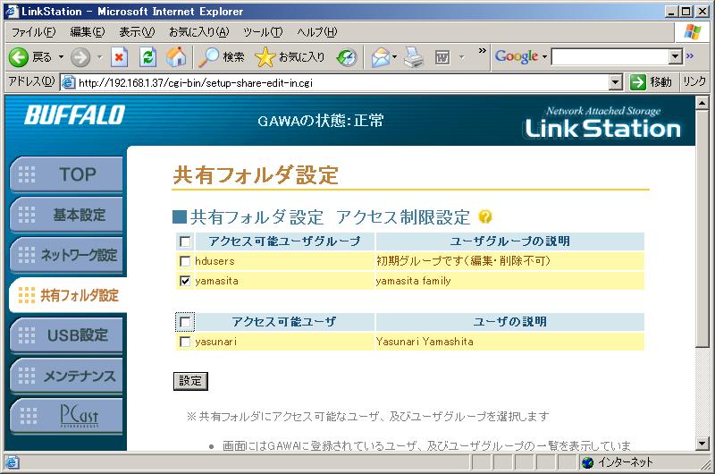Image resolution: width=715 pixels, height=474 pixels.
Task: Open the ネットワーク設定 sidebar page
Action: [66, 255]
